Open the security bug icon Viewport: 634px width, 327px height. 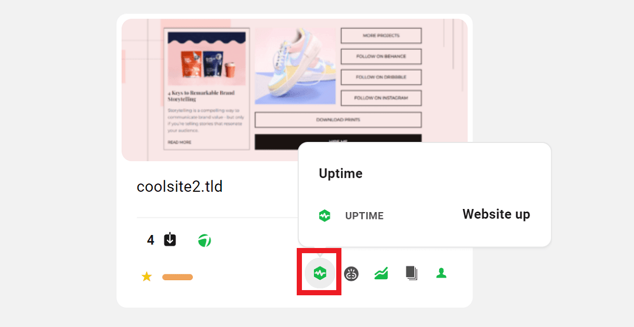coord(352,273)
